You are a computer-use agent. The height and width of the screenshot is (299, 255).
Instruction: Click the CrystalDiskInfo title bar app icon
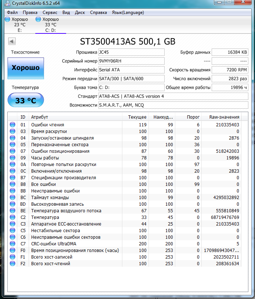tap(8, 3)
